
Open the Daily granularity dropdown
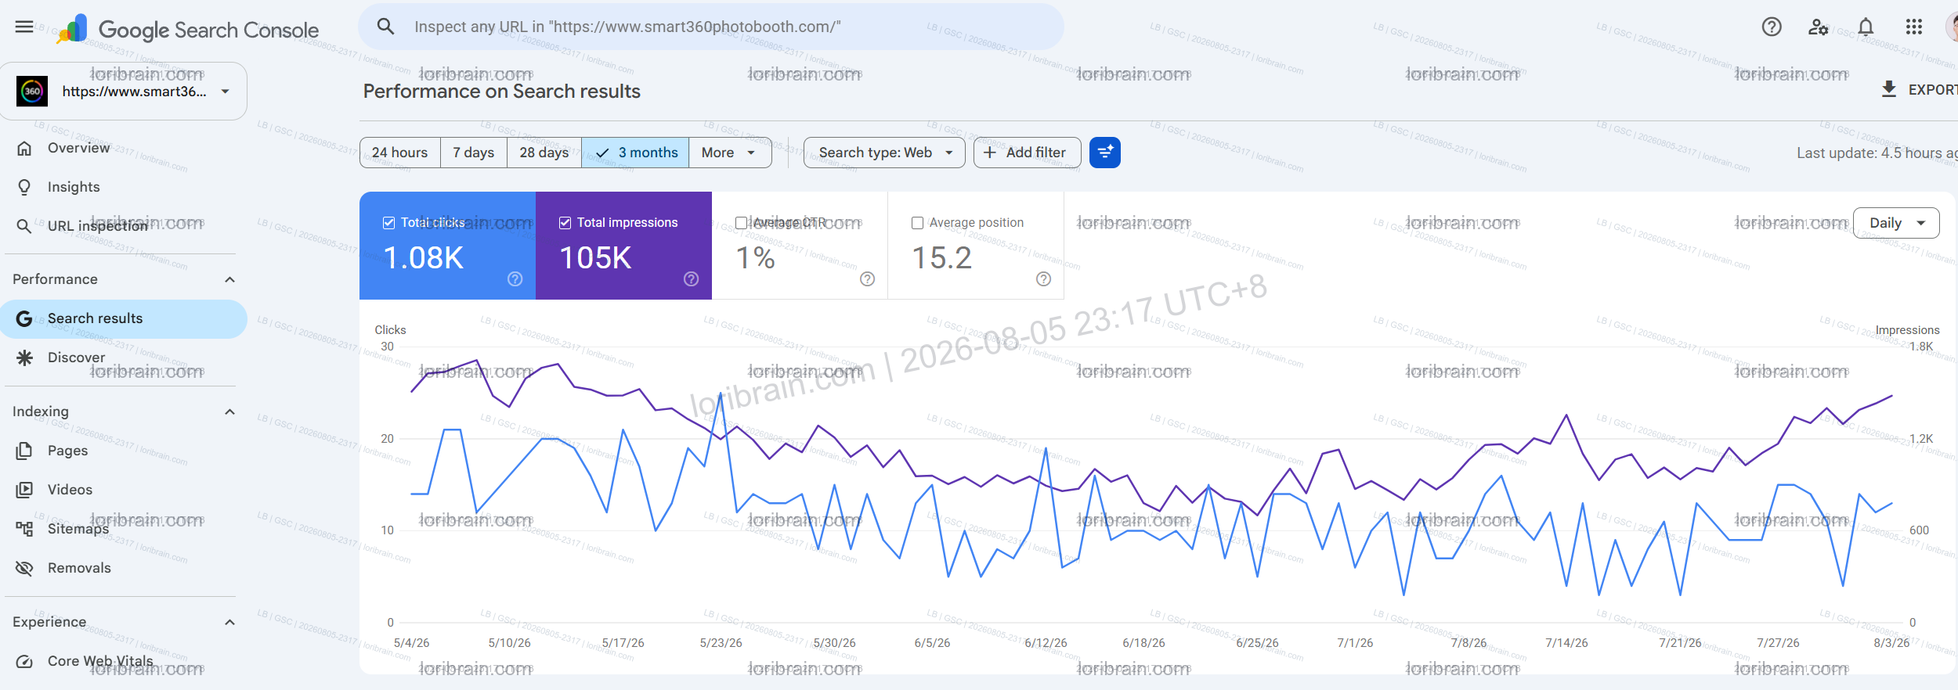click(x=1896, y=223)
